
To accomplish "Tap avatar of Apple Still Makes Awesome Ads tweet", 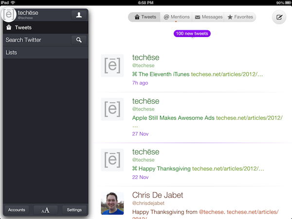I will [112, 109].
